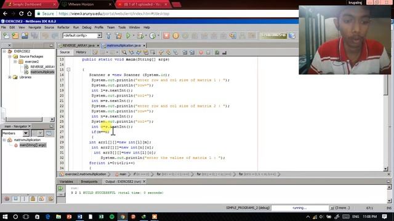Collapse the exercise2 package node
394x221 pixels.
(15, 61)
